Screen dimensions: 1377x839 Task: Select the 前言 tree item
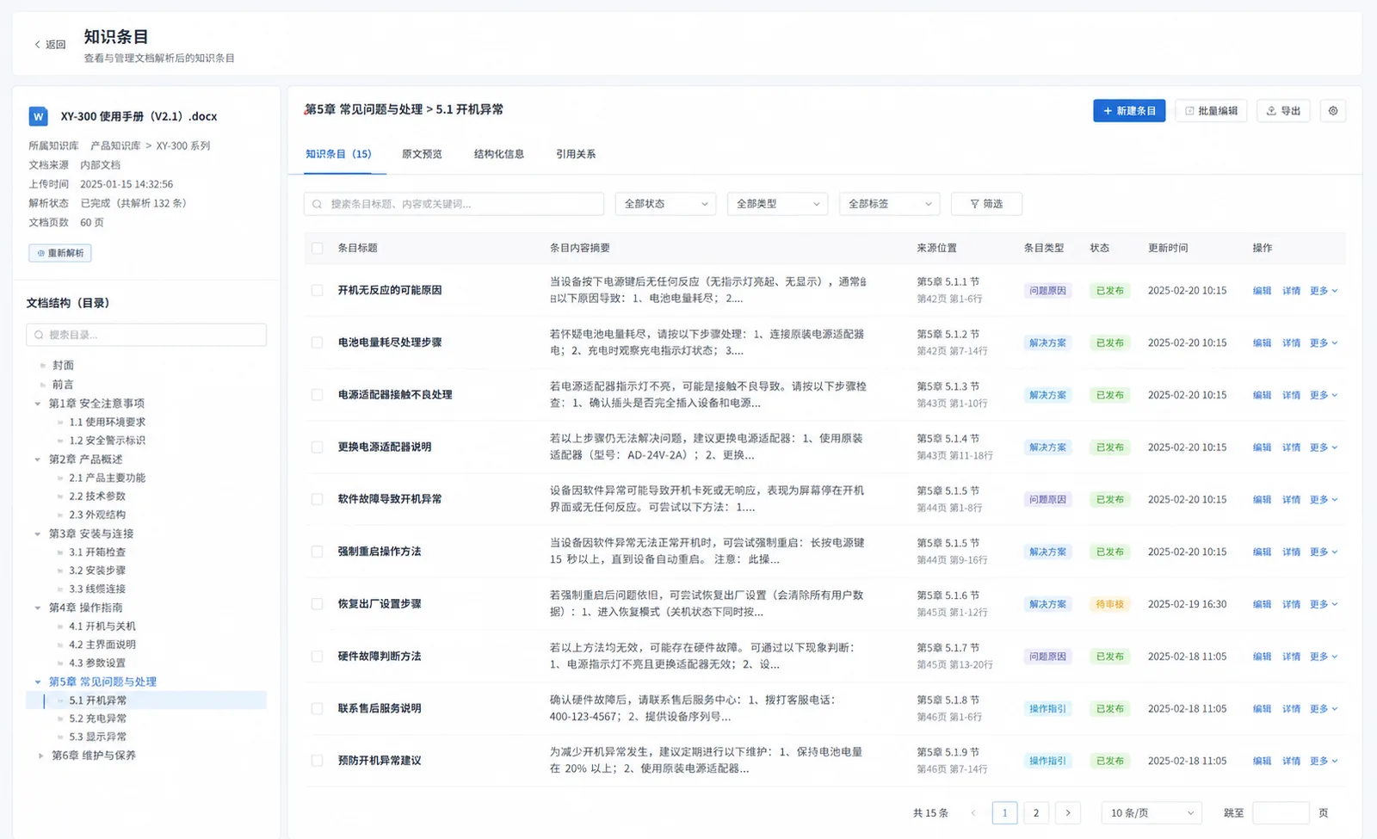coord(63,385)
